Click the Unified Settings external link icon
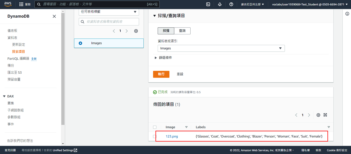This screenshot has width=351, height=154. tap(75, 150)
